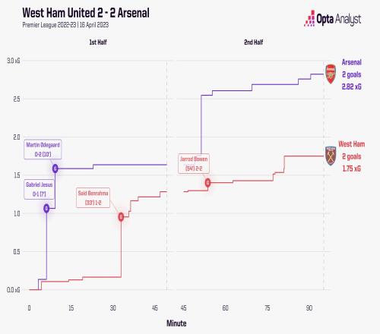Image resolution: width=380 pixels, height=334 pixels.
Task: Select Martin Odegaard goal marker
Action: (x=55, y=169)
